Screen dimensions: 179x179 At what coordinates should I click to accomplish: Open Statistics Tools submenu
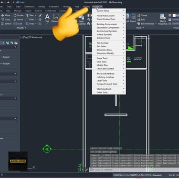pyautogui.click(x=109, y=38)
